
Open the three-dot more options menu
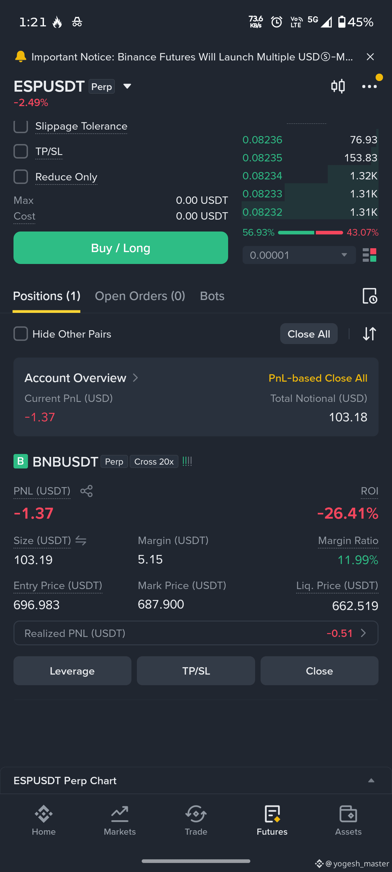tap(369, 86)
